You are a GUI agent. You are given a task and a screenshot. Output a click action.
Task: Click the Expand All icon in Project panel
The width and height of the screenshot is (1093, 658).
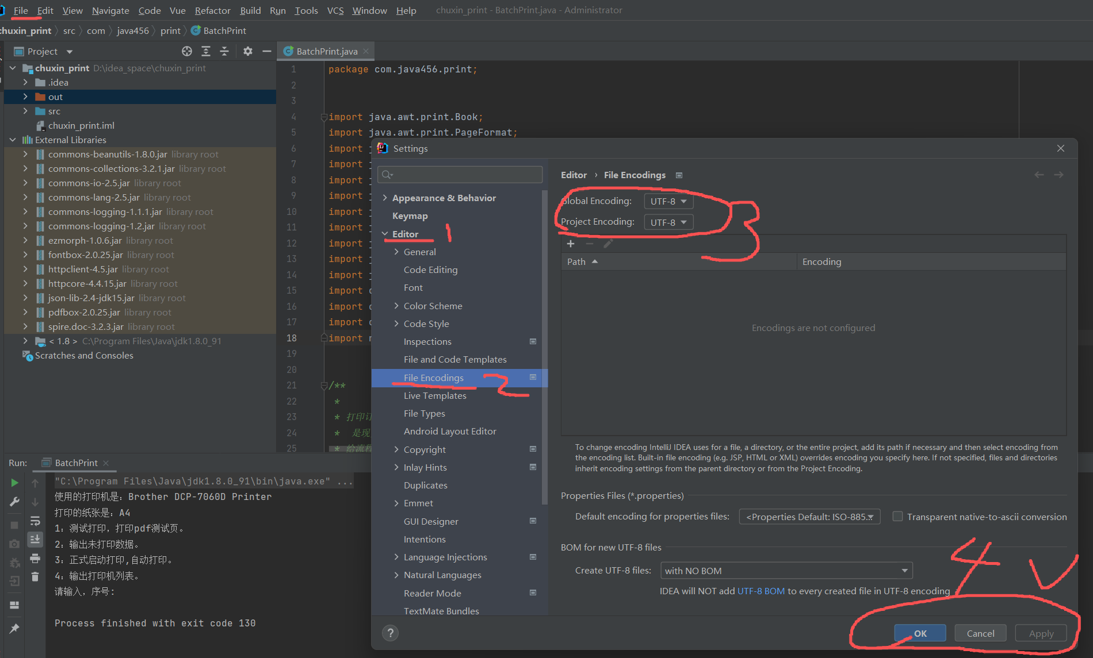206,51
